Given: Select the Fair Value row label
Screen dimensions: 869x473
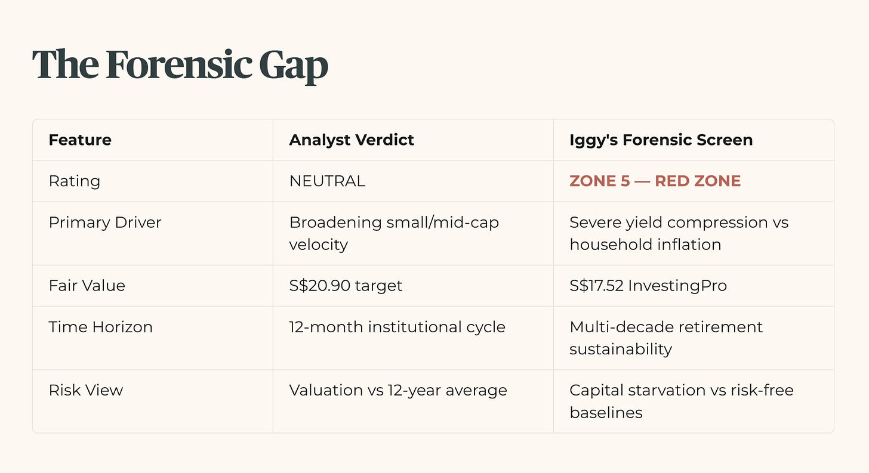Looking at the screenshot, I should 87,286.
